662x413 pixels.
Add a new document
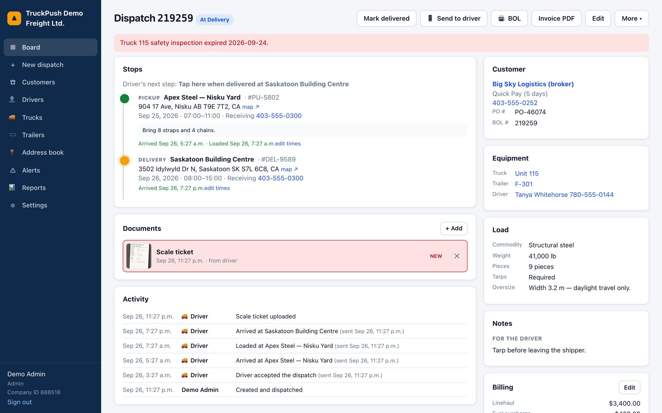point(454,228)
